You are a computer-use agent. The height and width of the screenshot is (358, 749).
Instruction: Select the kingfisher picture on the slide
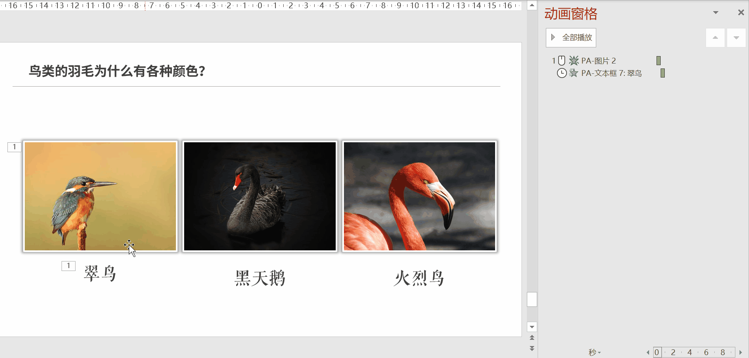tap(100, 196)
